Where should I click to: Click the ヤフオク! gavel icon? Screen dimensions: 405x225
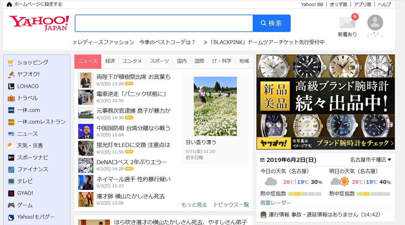click(x=11, y=74)
